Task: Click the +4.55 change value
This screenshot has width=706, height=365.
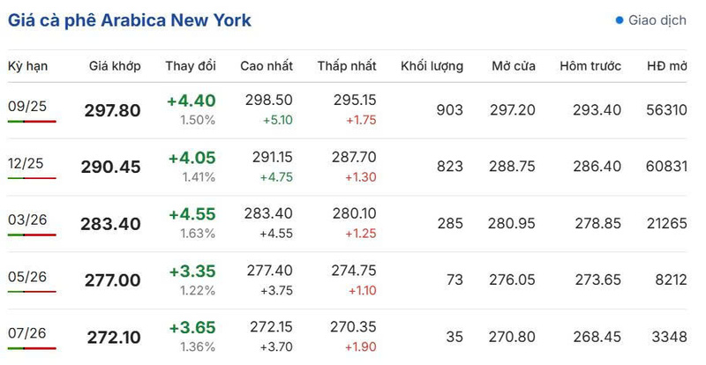Action: (192, 214)
